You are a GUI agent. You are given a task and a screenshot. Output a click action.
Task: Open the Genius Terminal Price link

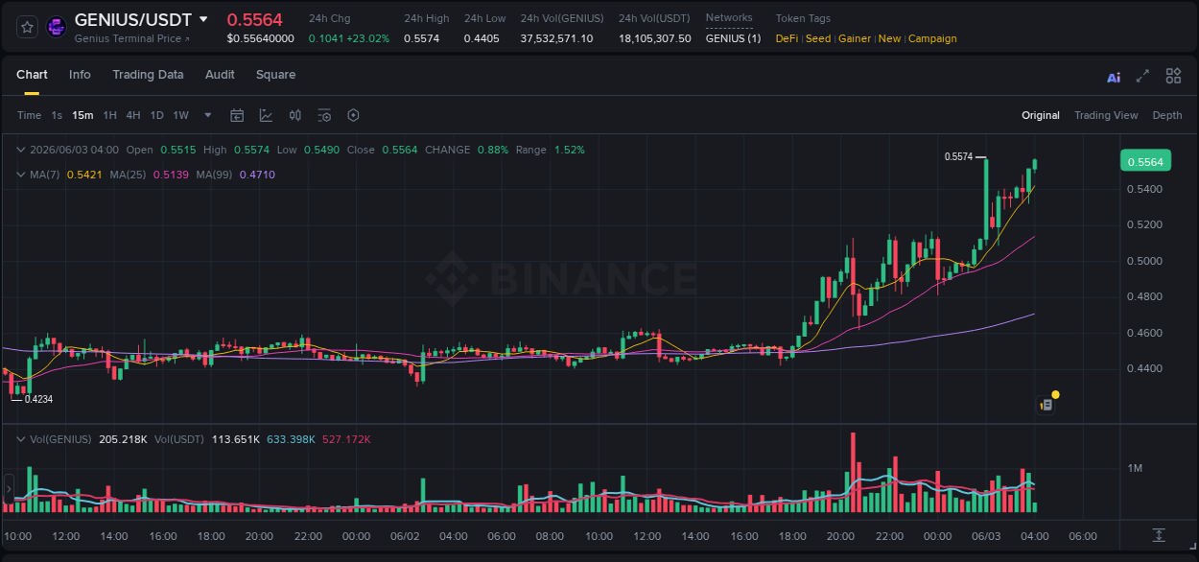point(132,38)
